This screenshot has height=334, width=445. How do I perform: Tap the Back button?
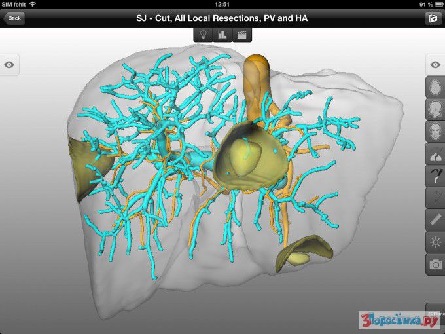coord(14,18)
